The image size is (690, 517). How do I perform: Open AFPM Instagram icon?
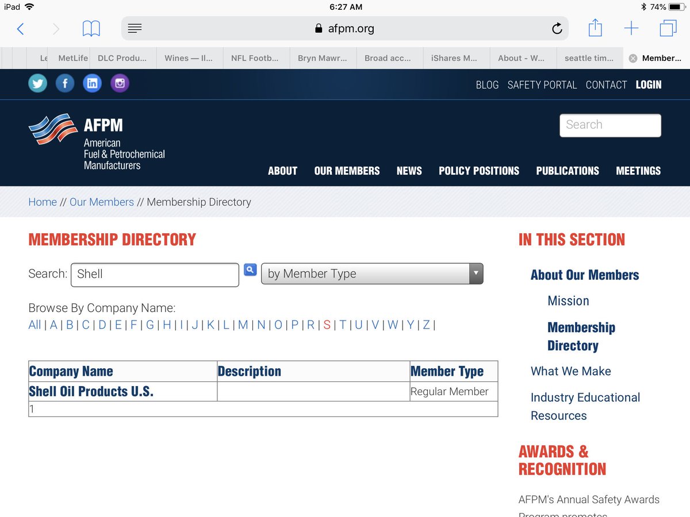(120, 83)
